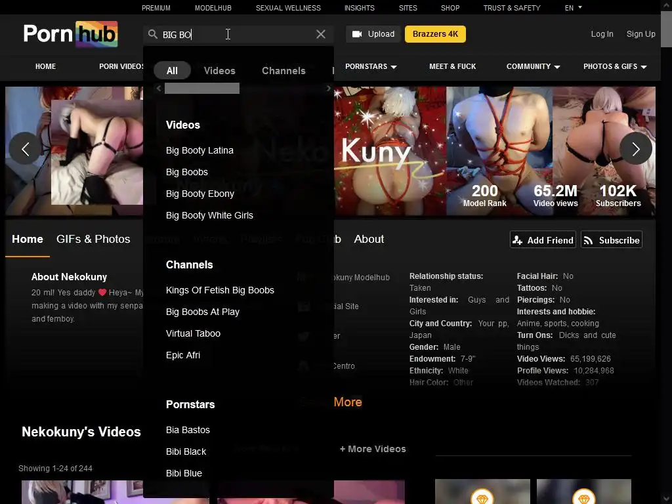Click the Log In link
Screen dimensions: 672x504
[x=602, y=34]
